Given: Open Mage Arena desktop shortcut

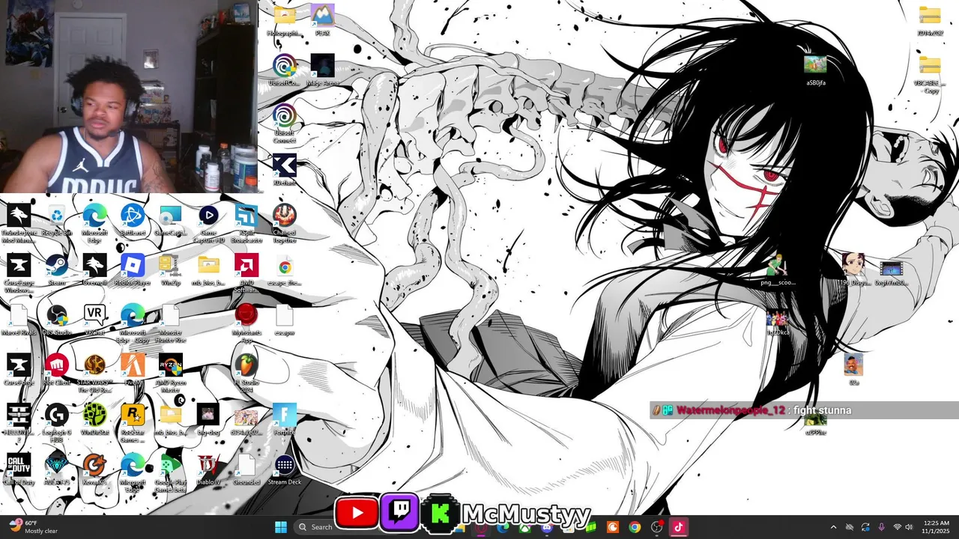Looking at the screenshot, I should point(322,70).
